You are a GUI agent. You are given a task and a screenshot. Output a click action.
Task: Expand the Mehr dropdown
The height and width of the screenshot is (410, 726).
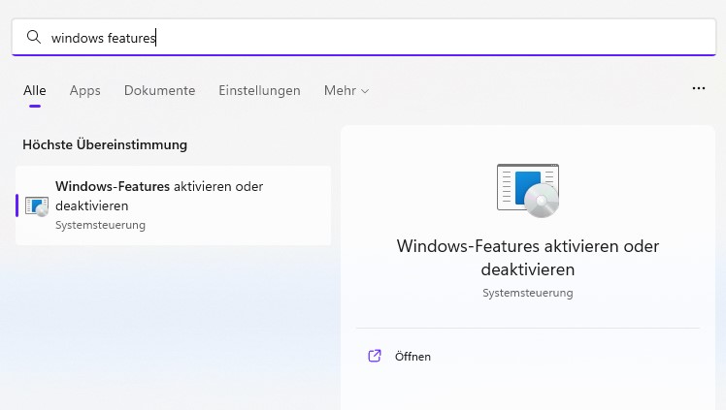pyautogui.click(x=346, y=90)
